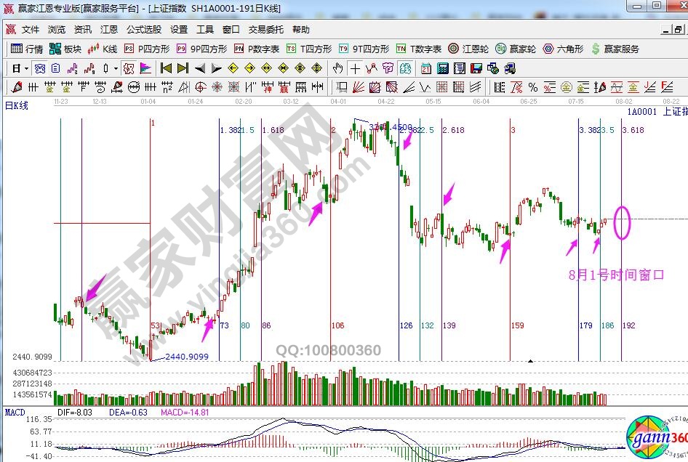Click the 行情 market quotes button
The image size is (688, 462).
[x=27, y=49]
